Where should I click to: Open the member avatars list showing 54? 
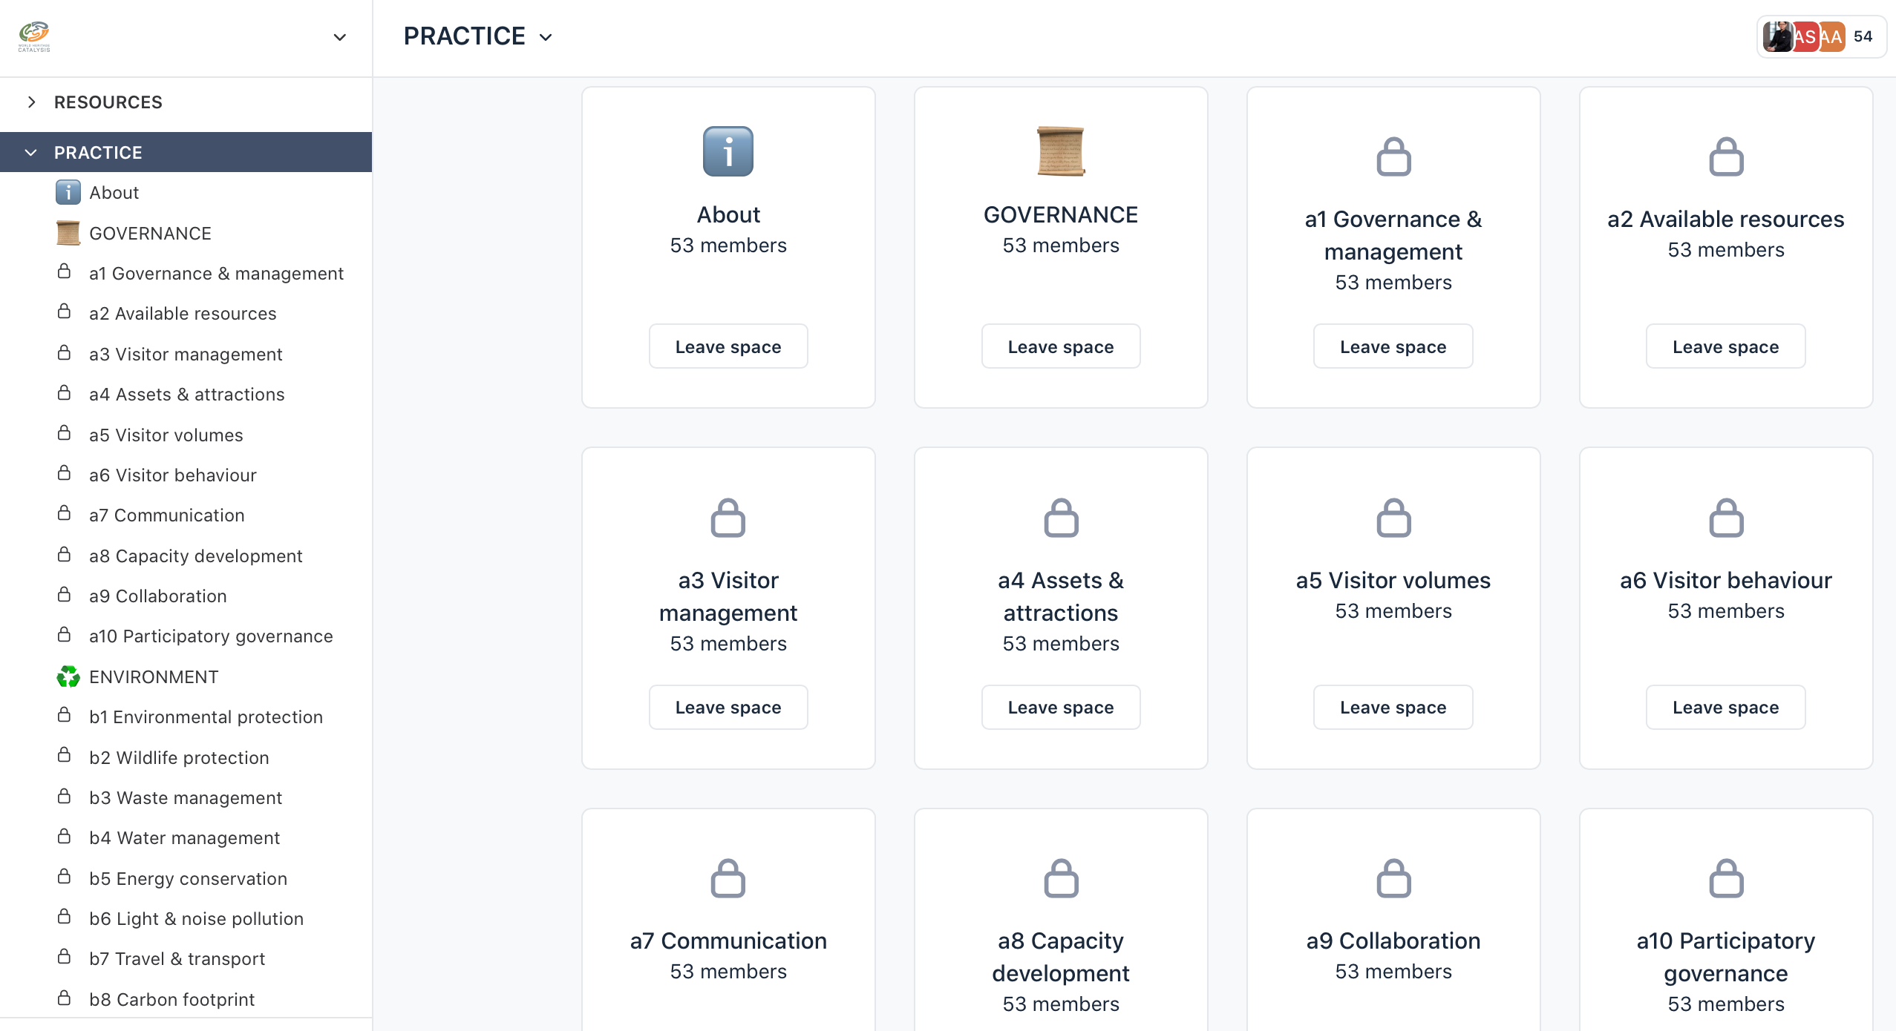[1820, 36]
